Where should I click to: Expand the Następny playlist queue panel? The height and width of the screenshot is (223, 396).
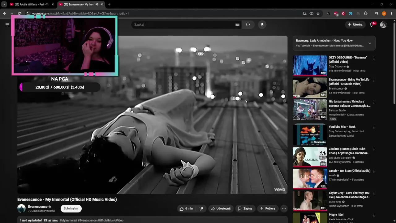click(x=370, y=43)
